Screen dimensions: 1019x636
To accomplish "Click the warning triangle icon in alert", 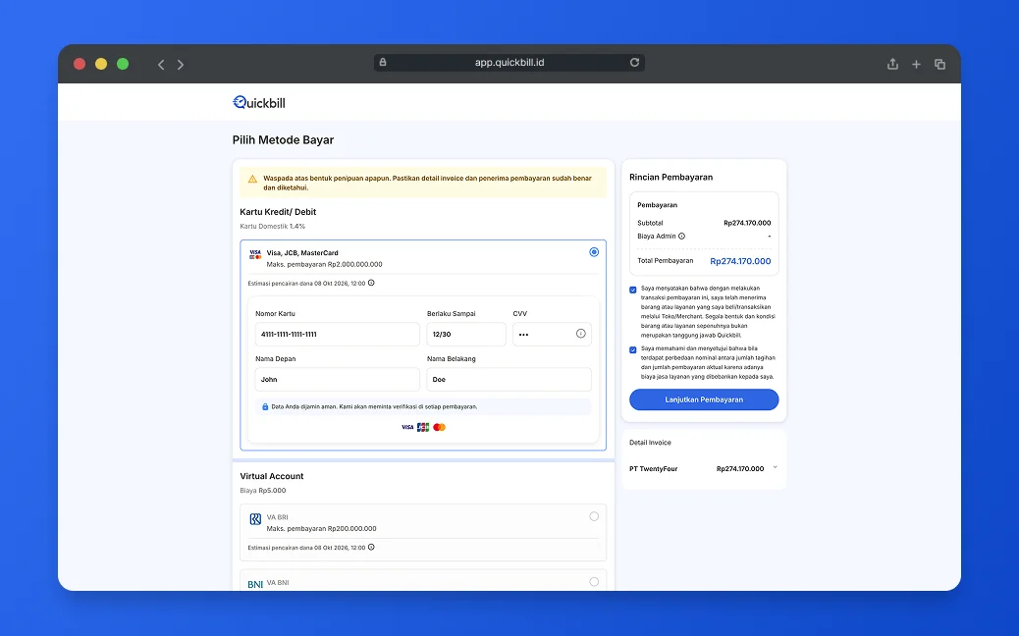I will tap(253, 179).
